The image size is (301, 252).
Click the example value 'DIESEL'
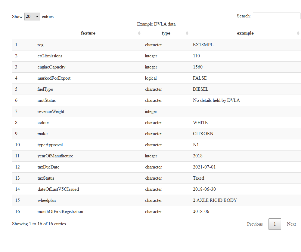pyautogui.click(x=200, y=89)
